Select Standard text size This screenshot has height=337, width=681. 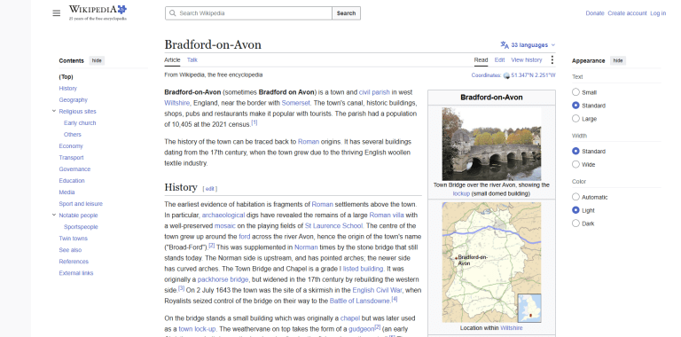coord(575,106)
